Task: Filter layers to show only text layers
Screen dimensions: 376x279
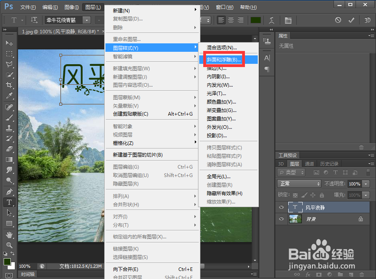Action: [336, 172]
